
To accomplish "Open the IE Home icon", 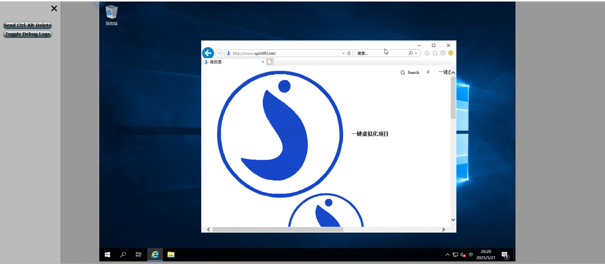I will (x=427, y=53).
